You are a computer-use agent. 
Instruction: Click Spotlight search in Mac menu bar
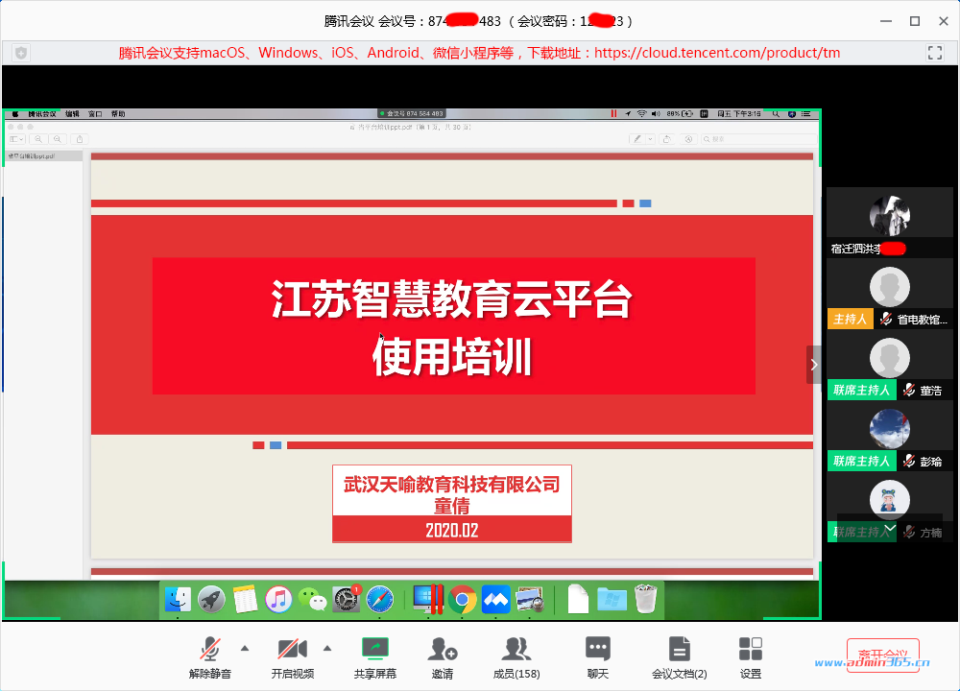click(x=775, y=114)
